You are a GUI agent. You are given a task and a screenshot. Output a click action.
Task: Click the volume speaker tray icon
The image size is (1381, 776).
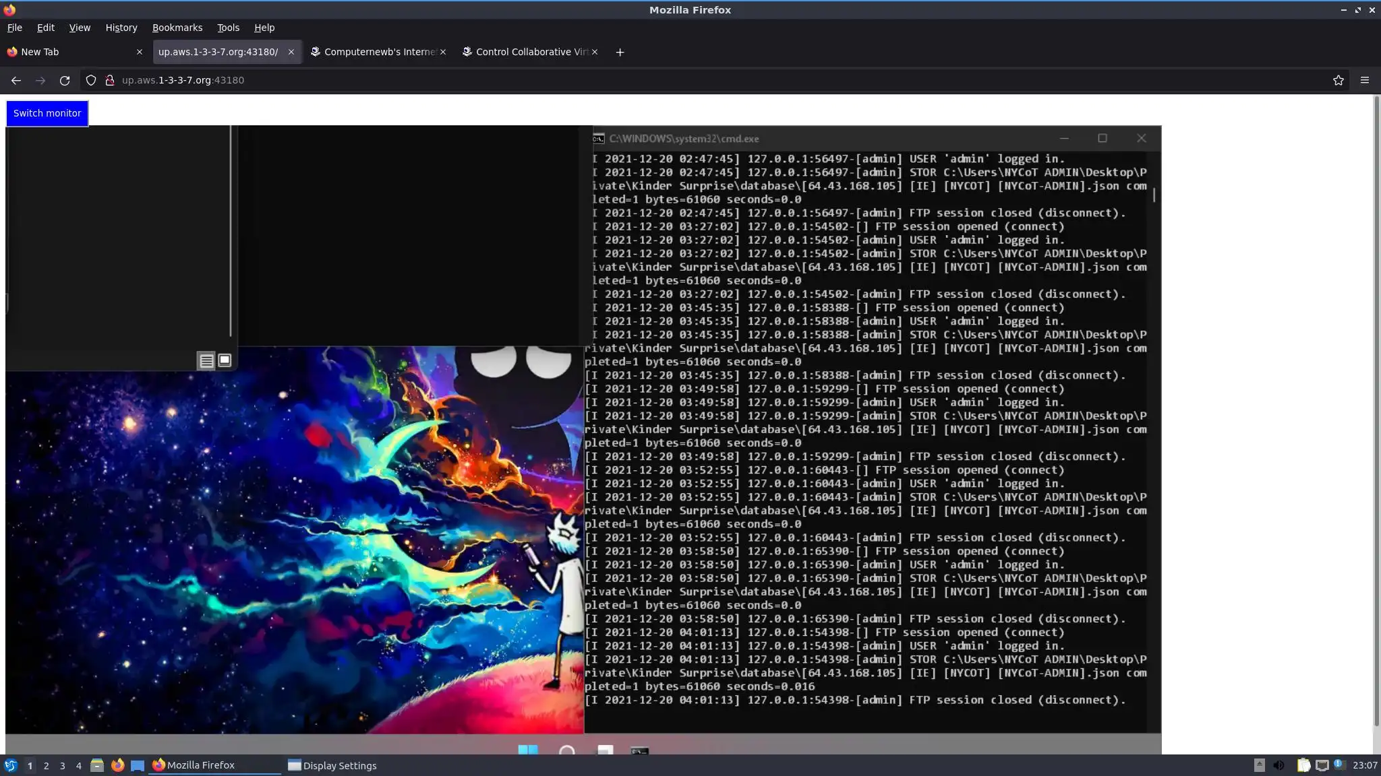1279,765
